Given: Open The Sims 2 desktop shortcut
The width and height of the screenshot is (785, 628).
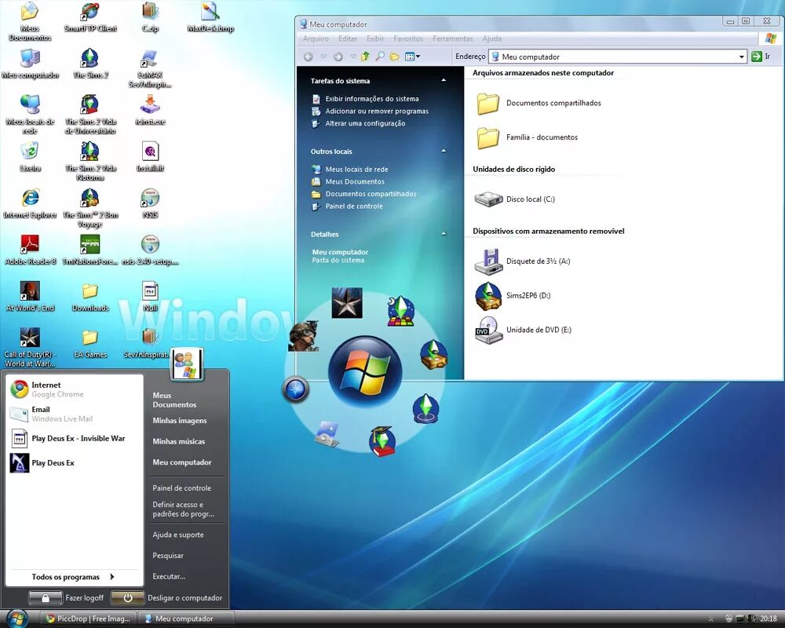Looking at the screenshot, I should (x=89, y=64).
